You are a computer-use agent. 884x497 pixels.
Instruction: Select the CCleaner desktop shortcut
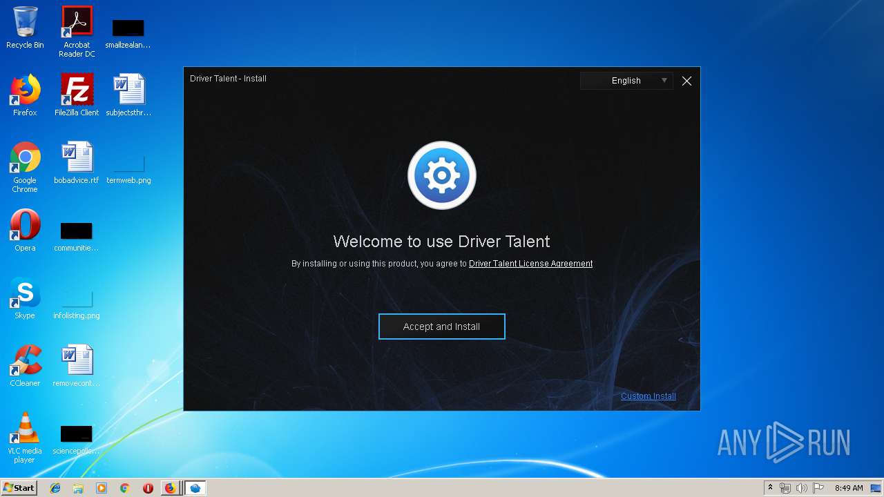coord(25,366)
